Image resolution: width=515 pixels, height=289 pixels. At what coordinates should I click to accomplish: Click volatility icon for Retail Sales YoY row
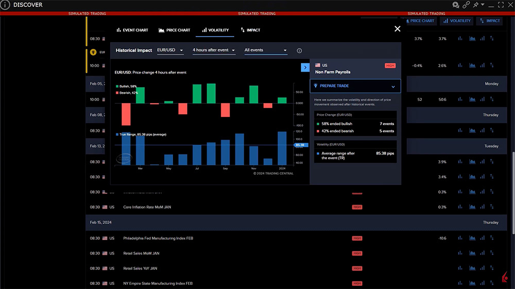pyautogui.click(x=483, y=268)
